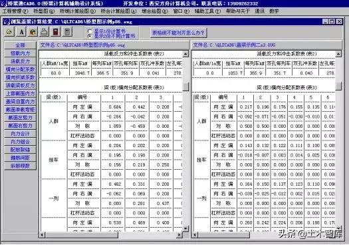Click the left pane vertical scrollbar up arrow
Viewport: 349px width, 245px height.
[x=185, y=54]
